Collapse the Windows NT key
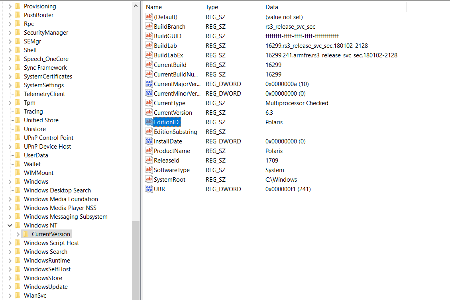The height and width of the screenshot is (300, 450). click(x=9, y=225)
